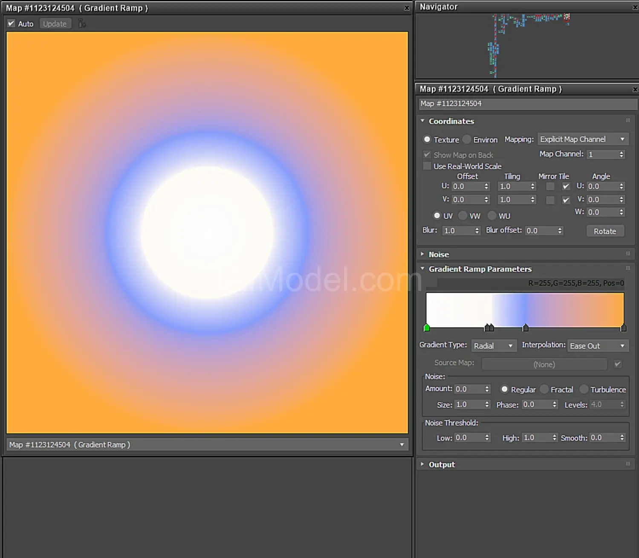This screenshot has height=558, width=639.
Task: Click the Noise Amount value field
Action: (469, 389)
